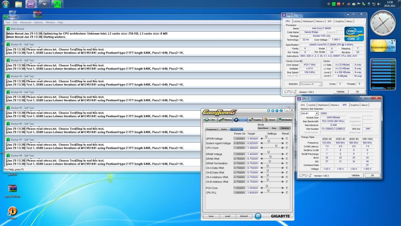Click the Worker #4 window icon
The height and width of the screenshot is (226, 401).
point(8,92)
